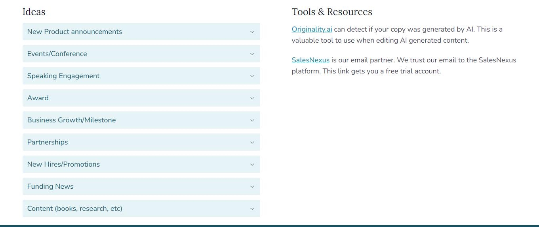This screenshot has width=539, height=227.
Task: Expand the Events/Conference accordion
Action: [x=141, y=54]
